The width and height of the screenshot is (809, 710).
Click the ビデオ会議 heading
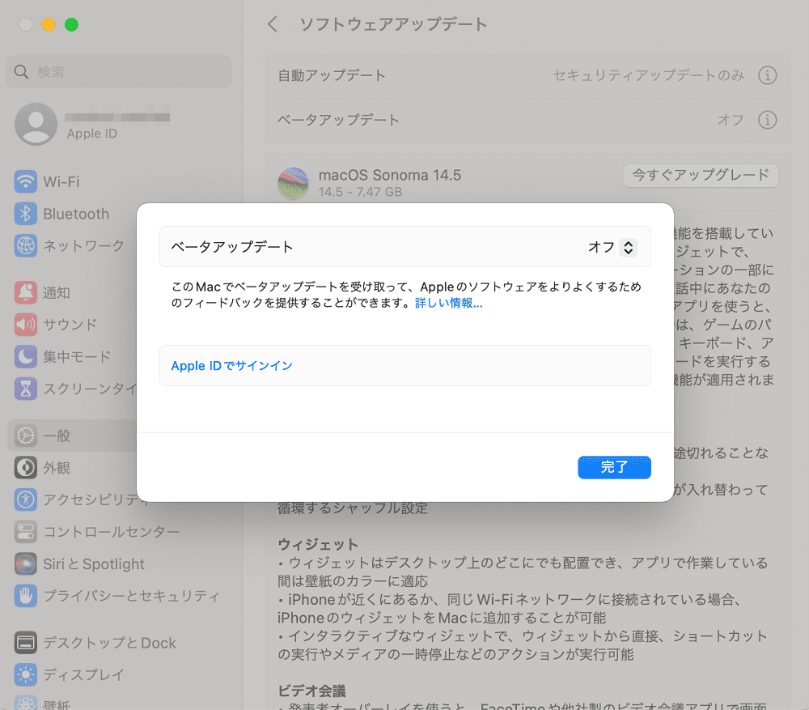click(x=311, y=691)
